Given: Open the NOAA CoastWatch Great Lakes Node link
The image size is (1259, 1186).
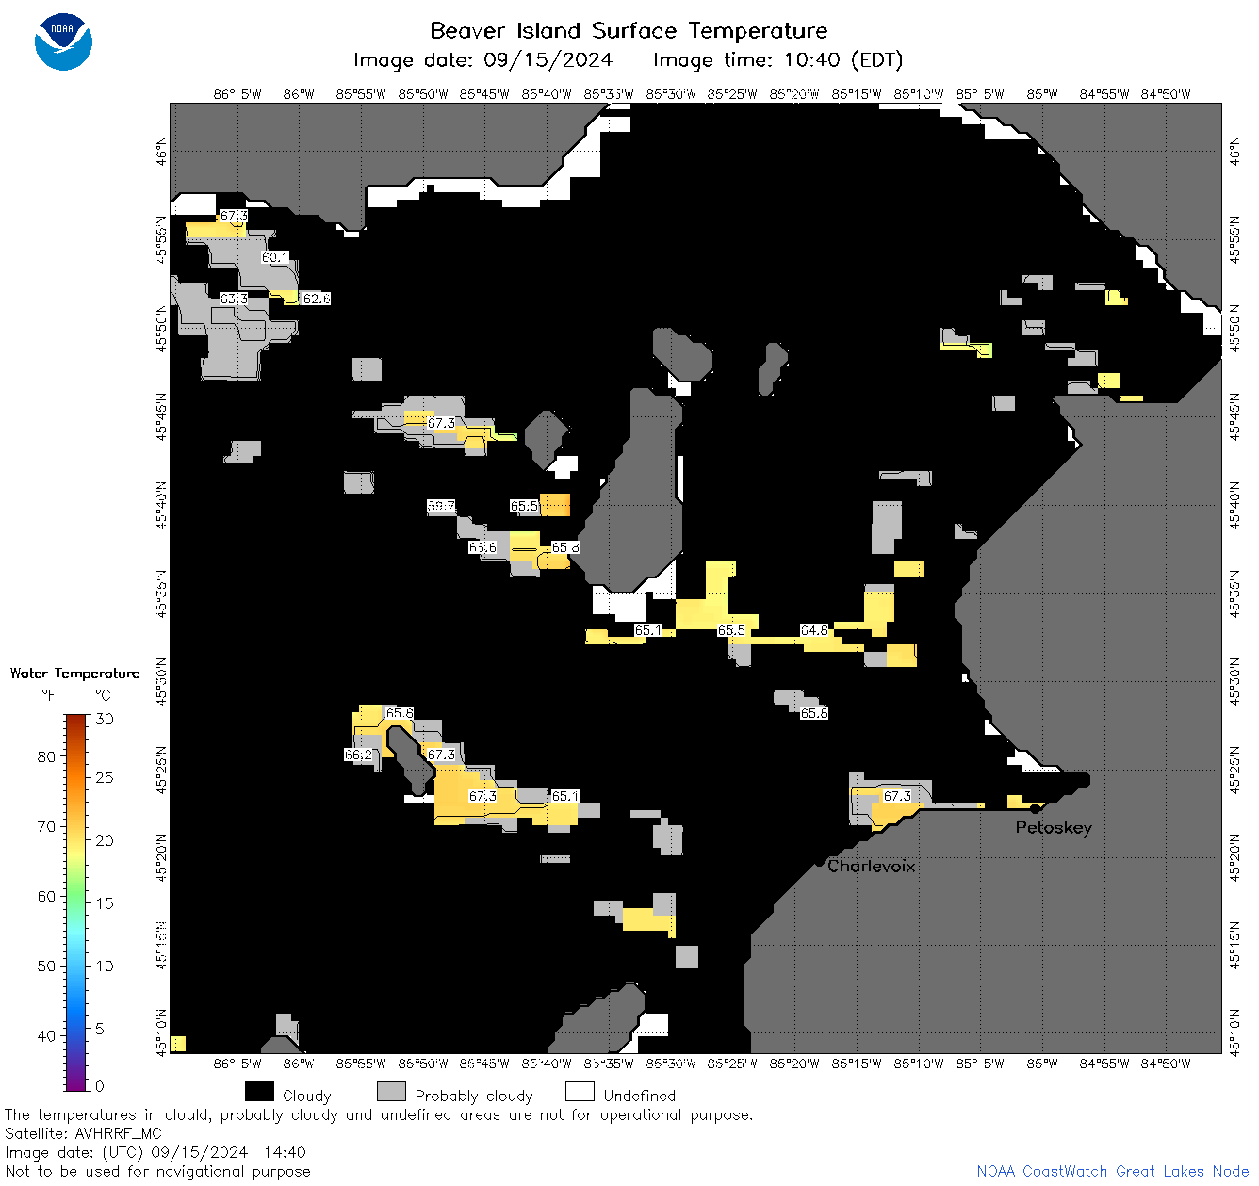Looking at the screenshot, I should tap(1113, 1171).
